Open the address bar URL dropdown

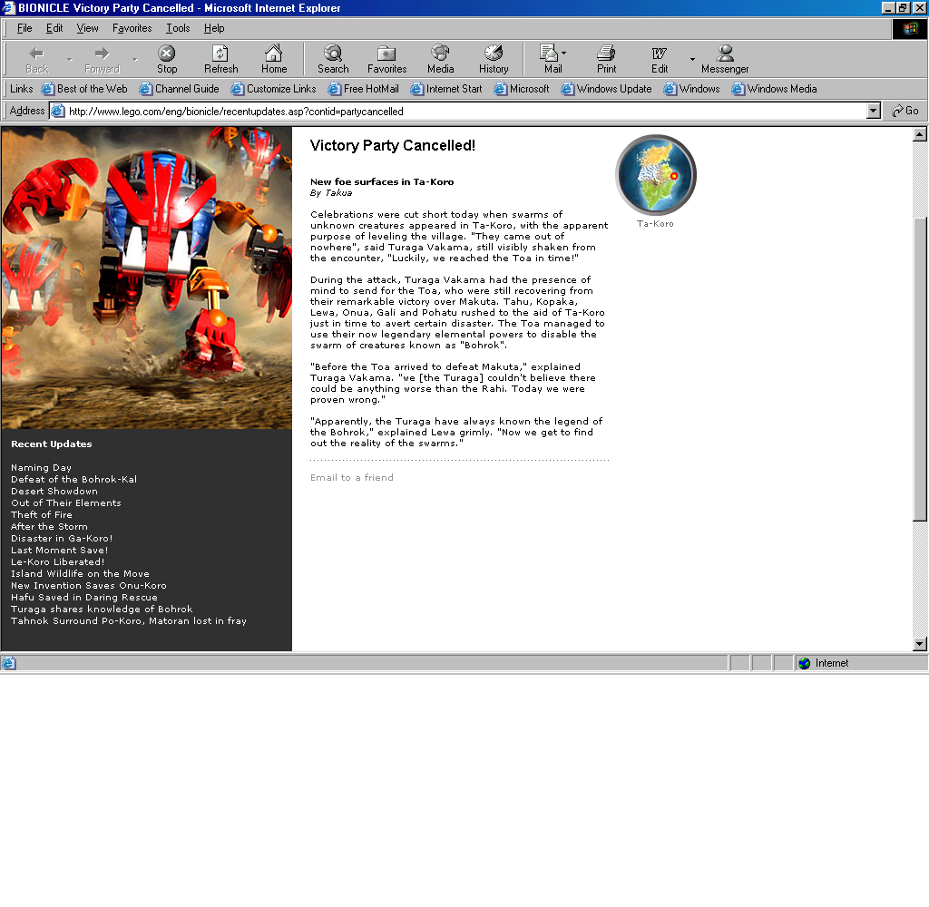click(874, 111)
